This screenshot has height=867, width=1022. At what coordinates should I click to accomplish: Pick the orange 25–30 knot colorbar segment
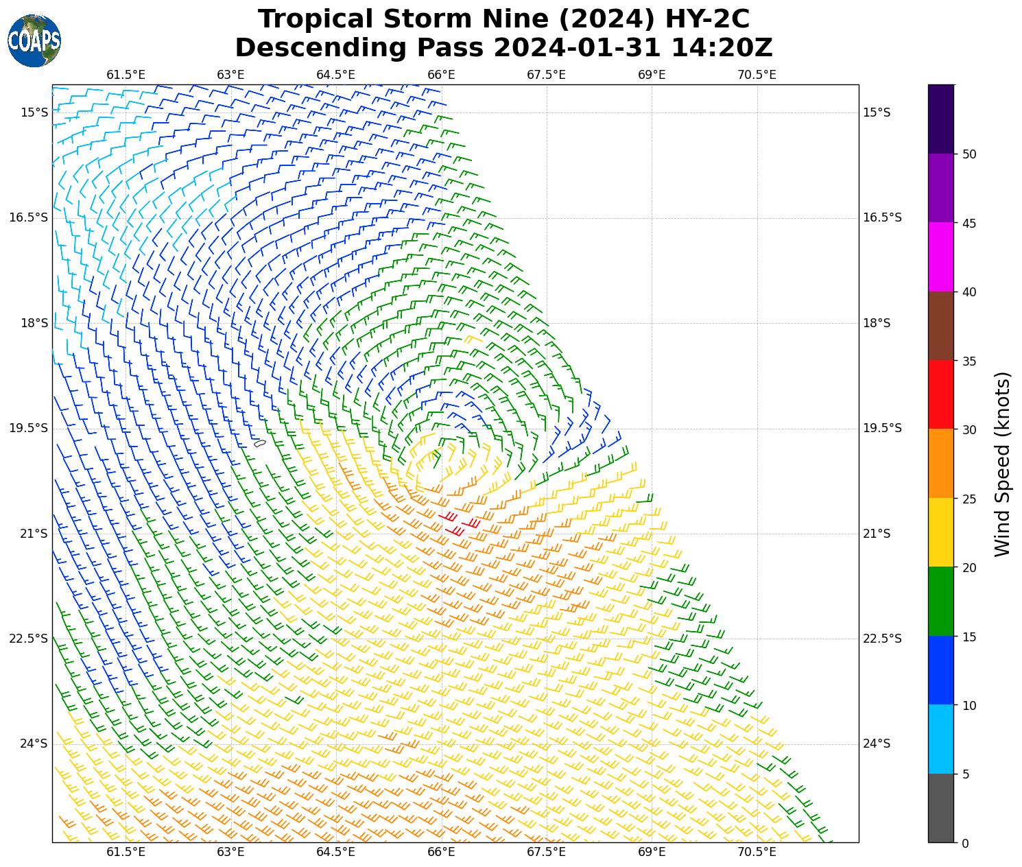click(940, 463)
